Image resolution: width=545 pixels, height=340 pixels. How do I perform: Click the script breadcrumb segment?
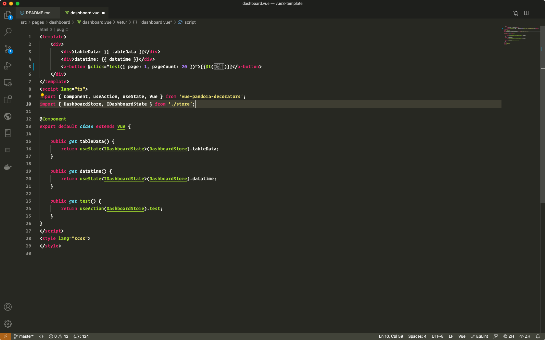click(x=187, y=22)
